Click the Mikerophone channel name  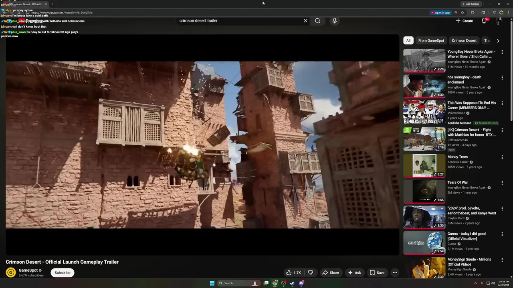pos(456,113)
